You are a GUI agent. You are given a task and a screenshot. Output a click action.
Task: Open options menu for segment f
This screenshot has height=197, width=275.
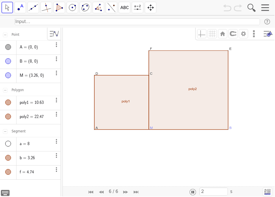pyautogui.click(x=56, y=170)
